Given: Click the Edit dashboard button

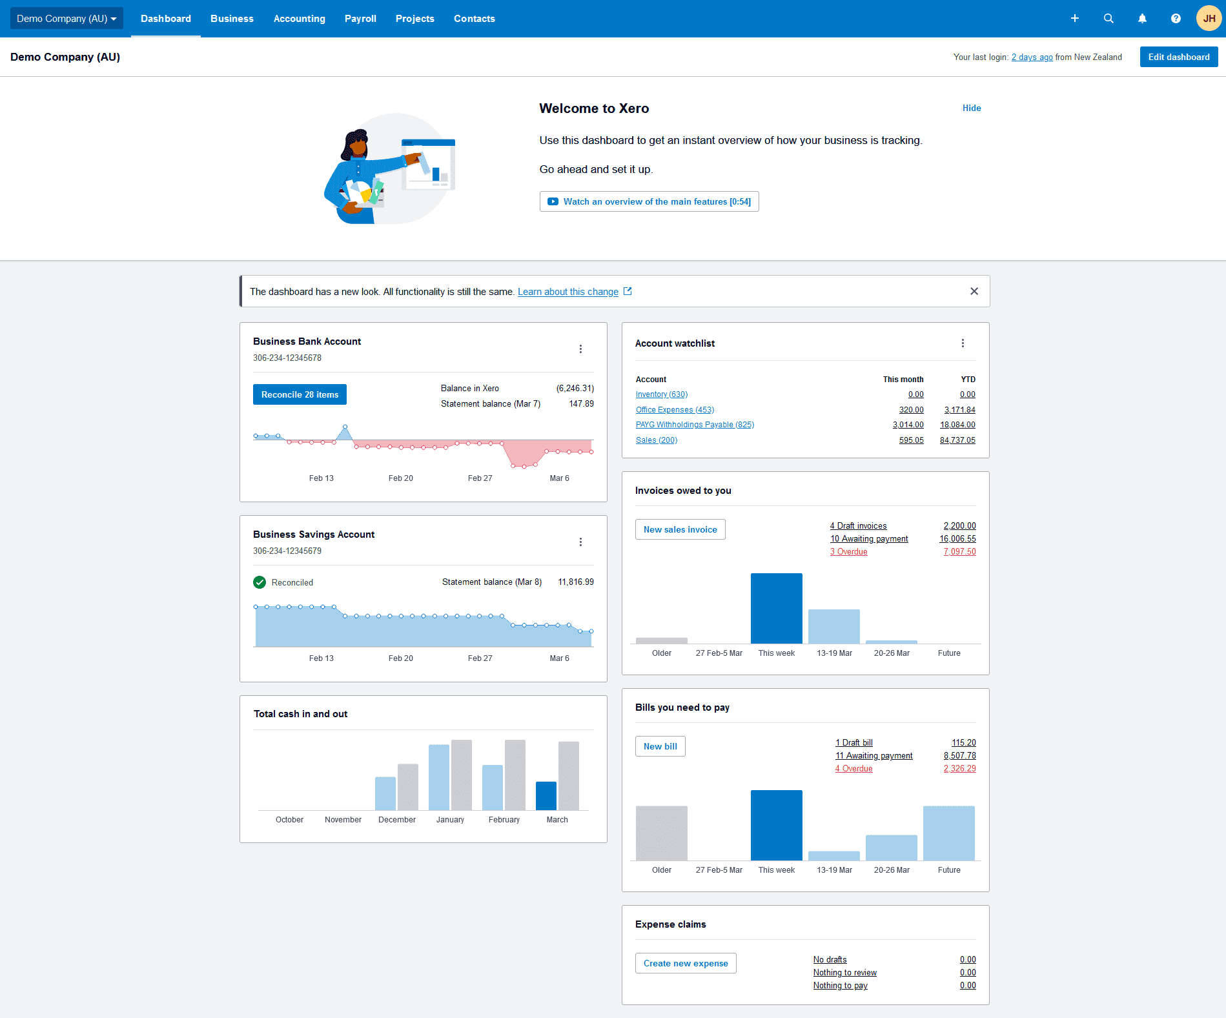Looking at the screenshot, I should click(x=1178, y=57).
